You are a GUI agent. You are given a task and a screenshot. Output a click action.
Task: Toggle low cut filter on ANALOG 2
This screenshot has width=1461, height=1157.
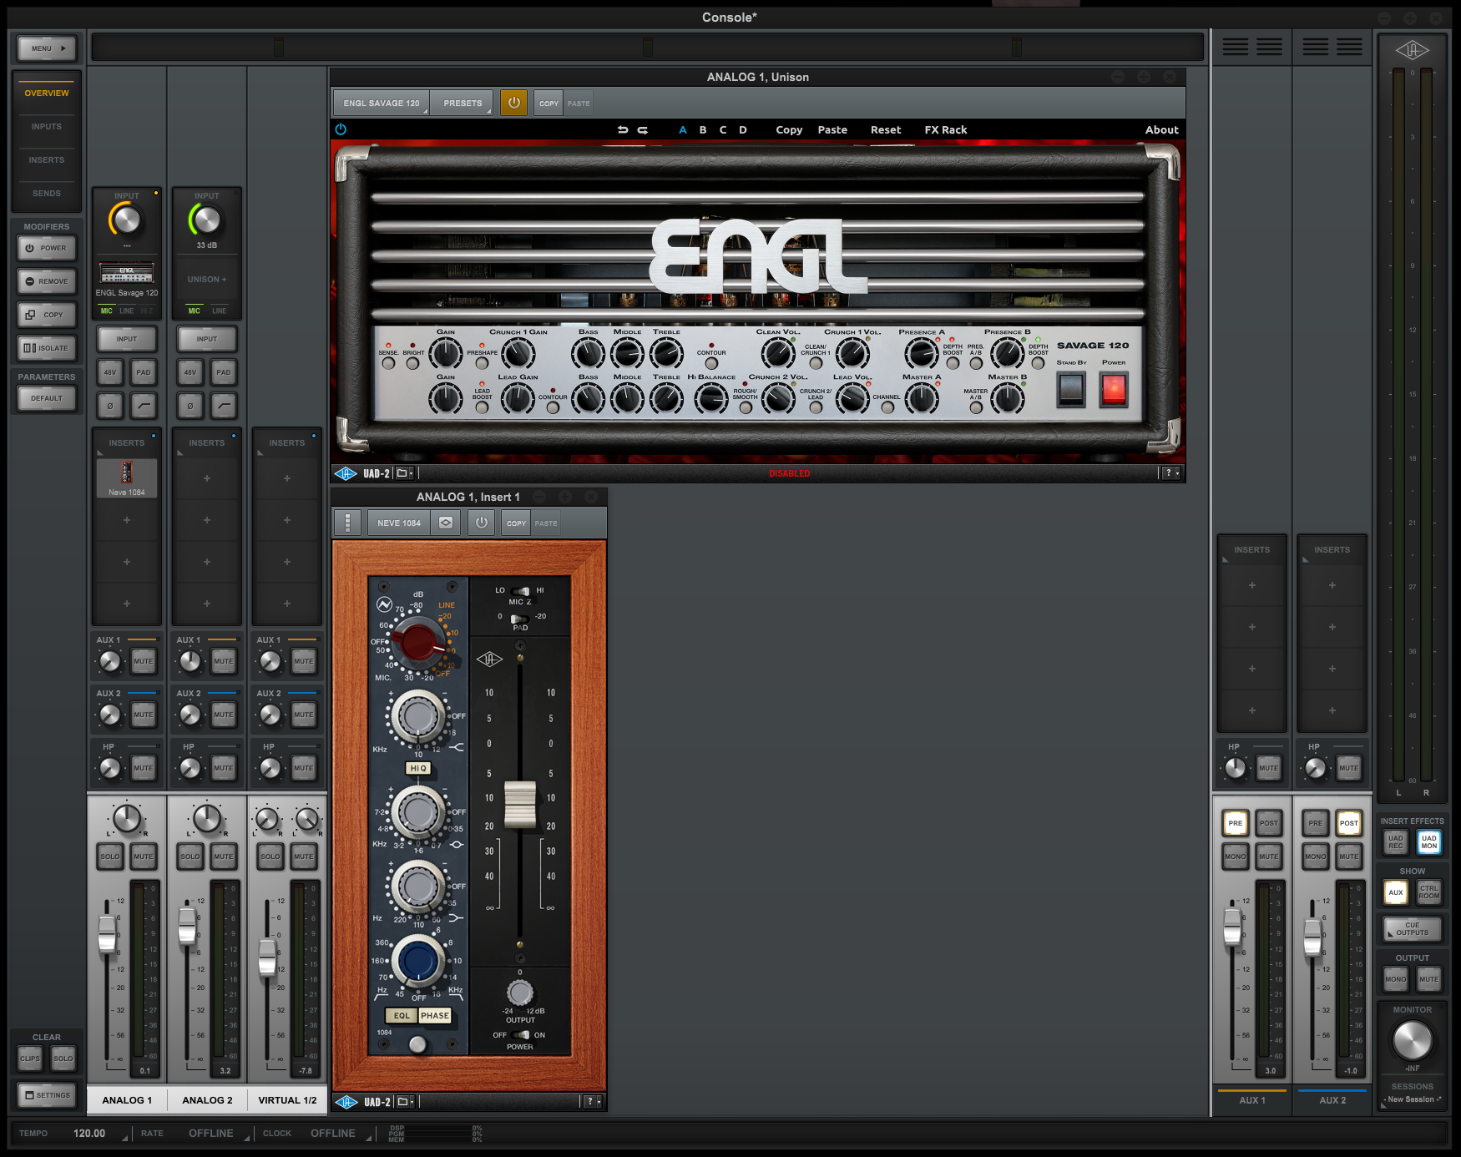click(224, 406)
